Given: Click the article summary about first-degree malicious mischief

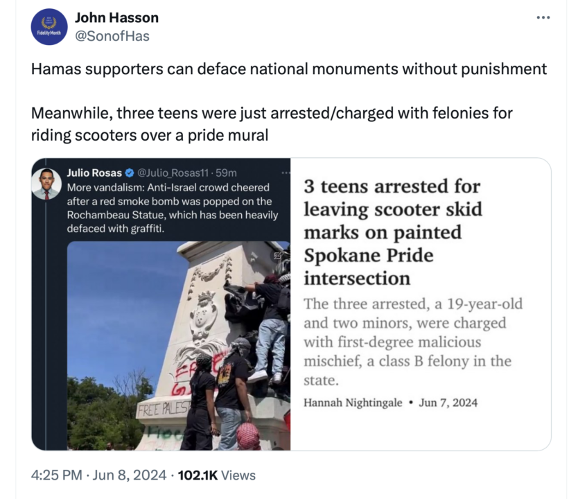Looking at the screenshot, I should [413, 342].
